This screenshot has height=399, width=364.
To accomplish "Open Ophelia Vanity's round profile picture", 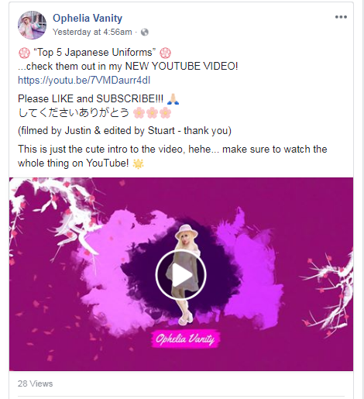I will (x=32, y=25).
